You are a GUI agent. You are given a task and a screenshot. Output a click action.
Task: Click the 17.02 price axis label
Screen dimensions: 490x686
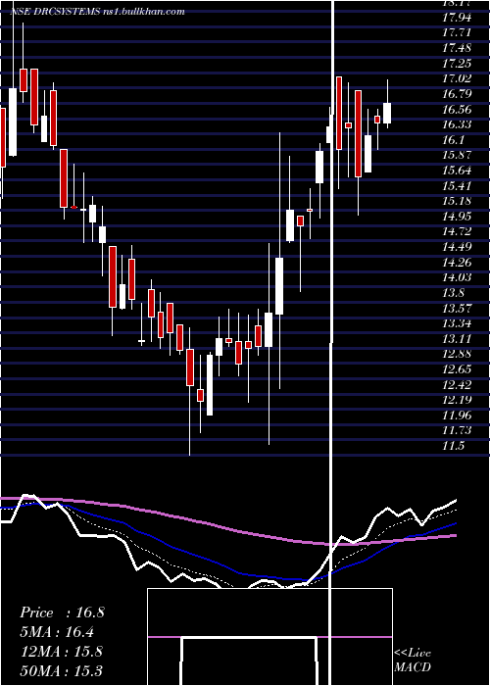coord(457,79)
